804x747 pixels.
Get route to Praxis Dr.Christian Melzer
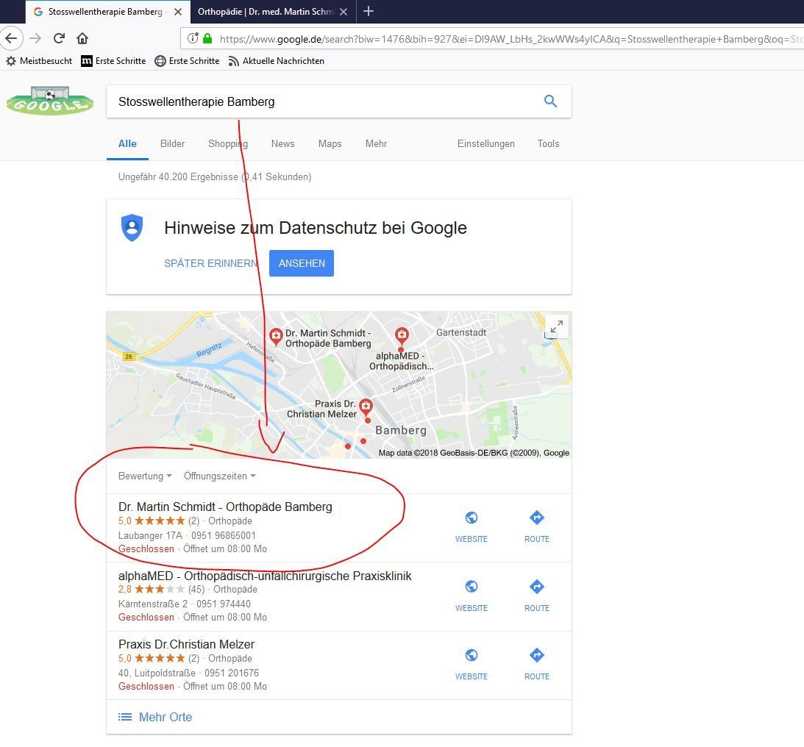tap(537, 665)
